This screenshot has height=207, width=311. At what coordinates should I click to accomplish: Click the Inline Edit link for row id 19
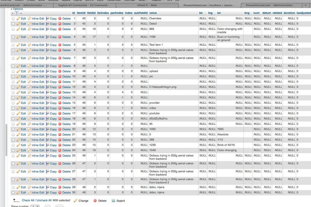(x=38, y=124)
